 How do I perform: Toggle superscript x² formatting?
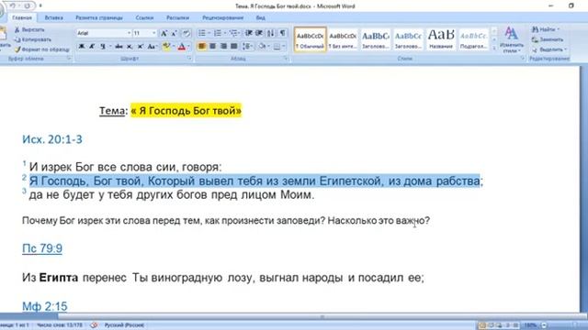click(141, 47)
